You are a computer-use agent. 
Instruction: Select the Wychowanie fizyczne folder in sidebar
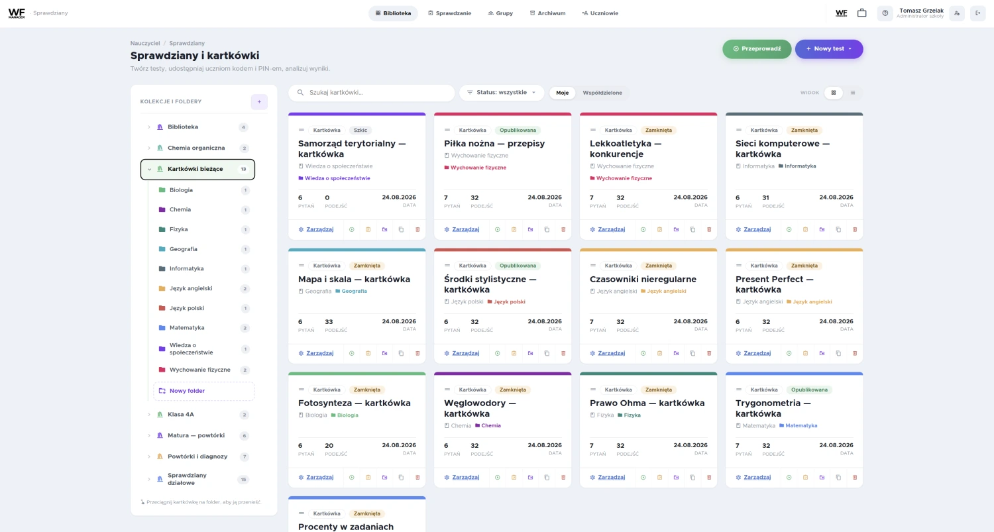point(203,370)
